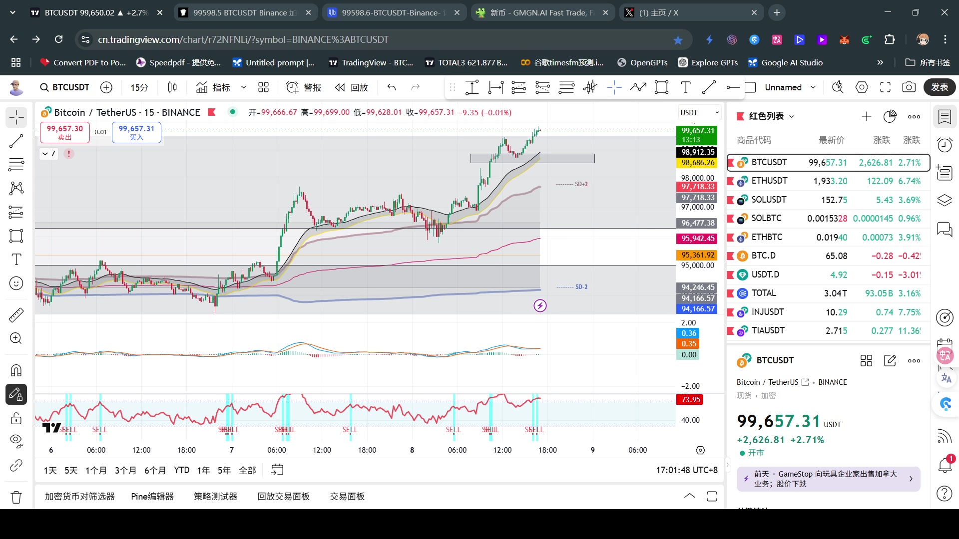Select BTC.D row in watchlist
The height and width of the screenshot is (539, 959).
[828, 256]
